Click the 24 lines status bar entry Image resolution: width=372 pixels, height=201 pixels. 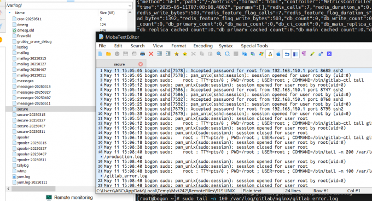[x=293, y=191]
